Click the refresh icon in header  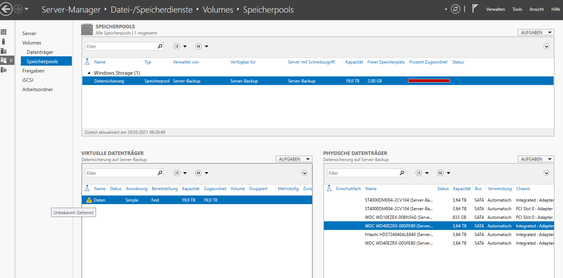click(456, 9)
